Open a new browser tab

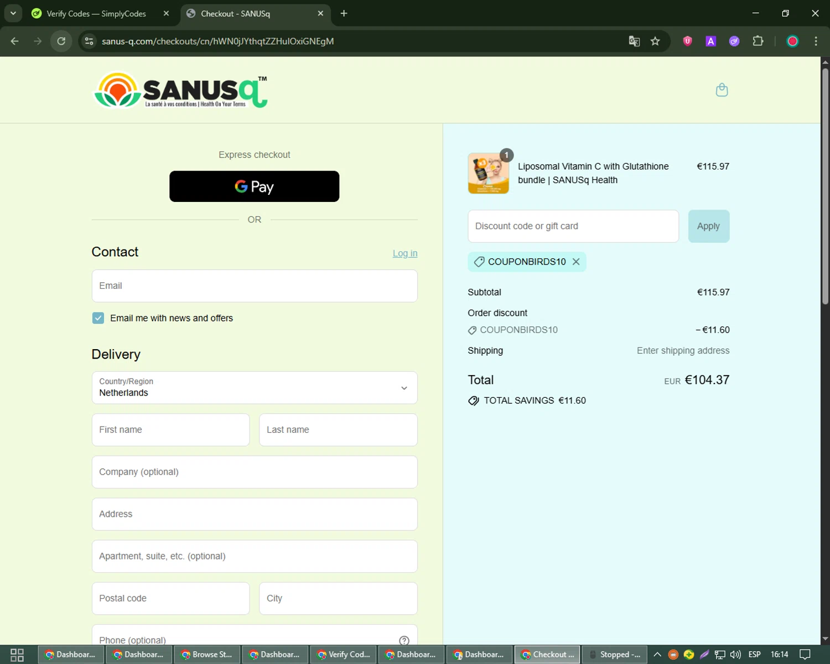point(344,13)
